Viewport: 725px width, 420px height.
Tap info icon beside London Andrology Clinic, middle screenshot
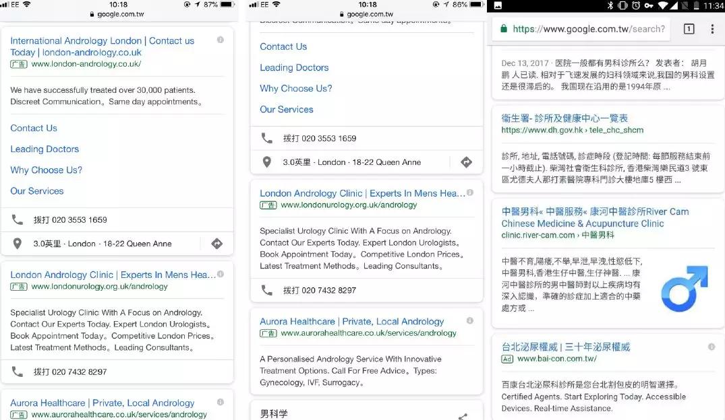pyautogui.click(x=470, y=193)
